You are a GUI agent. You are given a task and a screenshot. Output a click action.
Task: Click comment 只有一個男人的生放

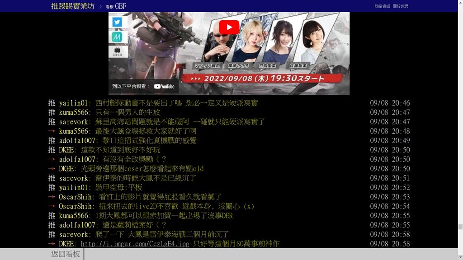point(128,112)
